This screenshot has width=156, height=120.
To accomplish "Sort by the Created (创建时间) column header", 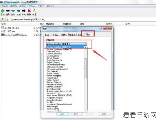I will [x=67, y=24].
